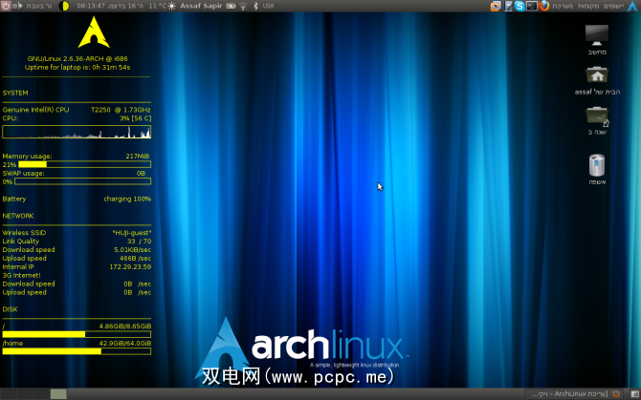
Task: Click the Bluetooth panel icon
Action: (x=255, y=6)
